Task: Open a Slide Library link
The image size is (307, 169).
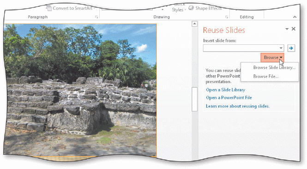Action: pyautogui.click(x=226, y=90)
